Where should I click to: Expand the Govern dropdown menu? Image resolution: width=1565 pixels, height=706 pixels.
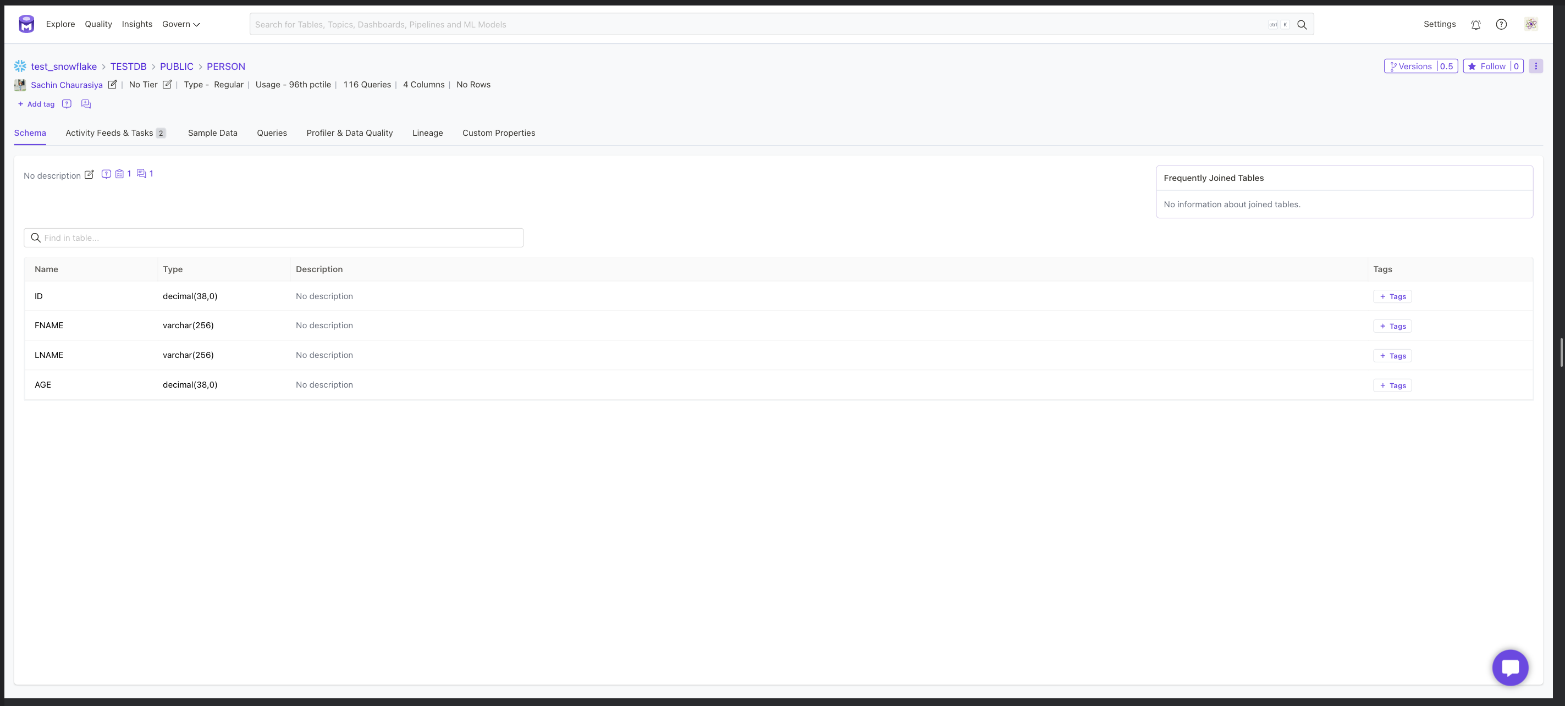(x=180, y=24)
